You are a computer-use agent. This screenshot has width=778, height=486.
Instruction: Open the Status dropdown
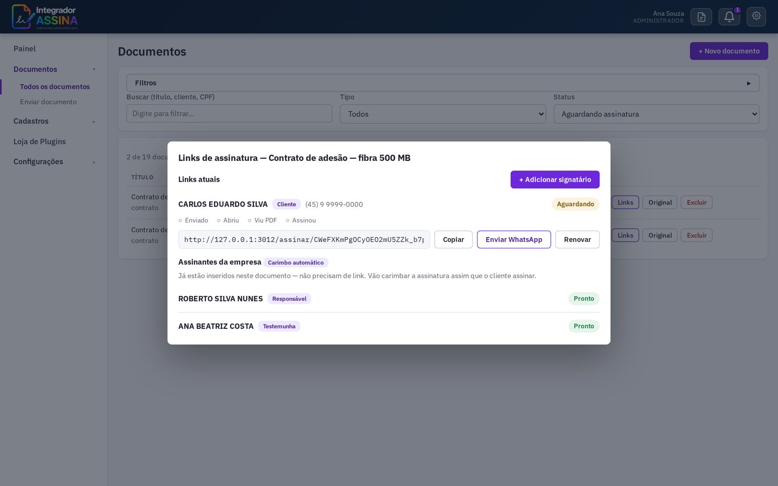tap(656, 114)
